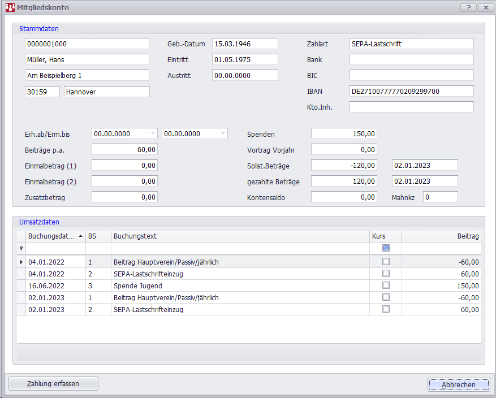Close the Mitgliedskonto dialog with X
The width and height of the screenshot is (496, 398).
point(485,8)
